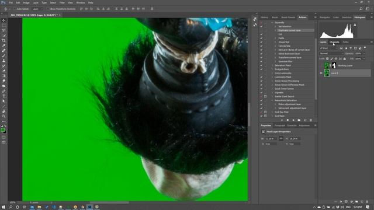Toggle visibility of Layer 0
The width and height of the screenshot is (374, 210).
click(321, 73)
